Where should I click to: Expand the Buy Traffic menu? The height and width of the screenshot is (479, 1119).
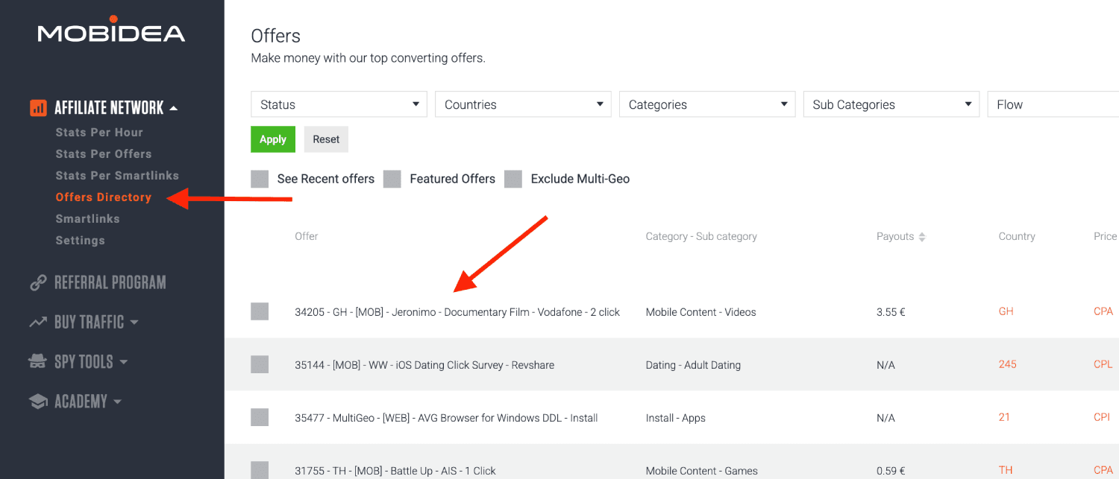(134, 323)
